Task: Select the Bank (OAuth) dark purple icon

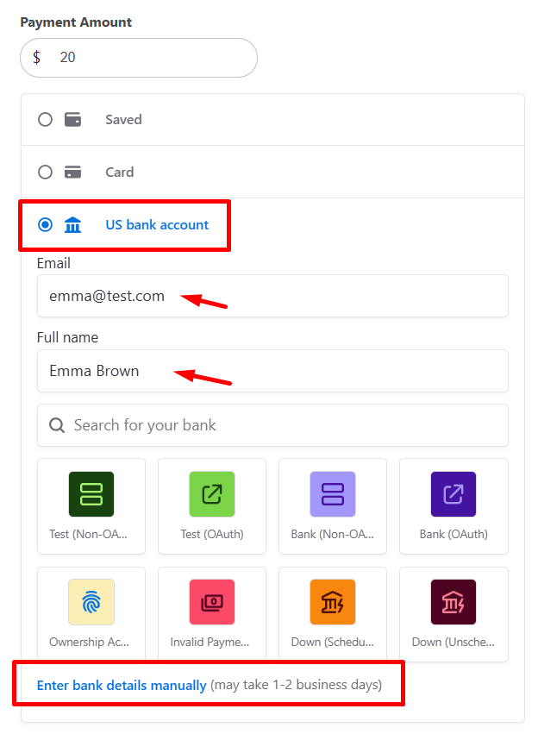Action: pos(454,494)
